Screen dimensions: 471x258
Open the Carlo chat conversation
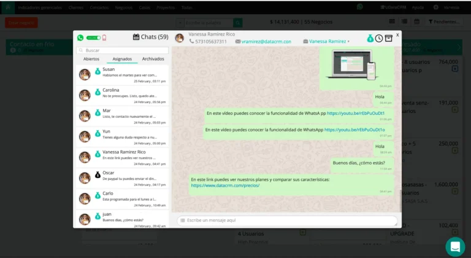click(122, 199)
